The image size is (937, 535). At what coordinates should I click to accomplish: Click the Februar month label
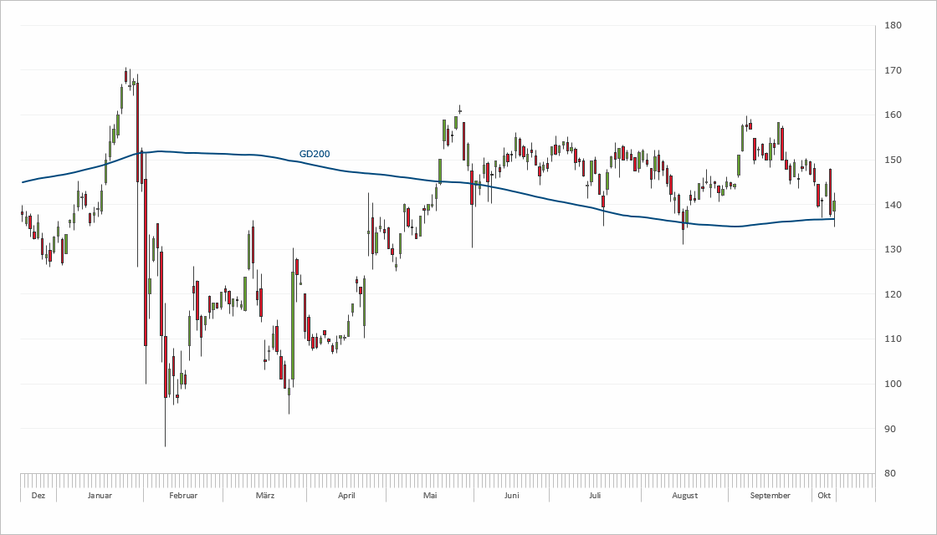coord(183,496)
